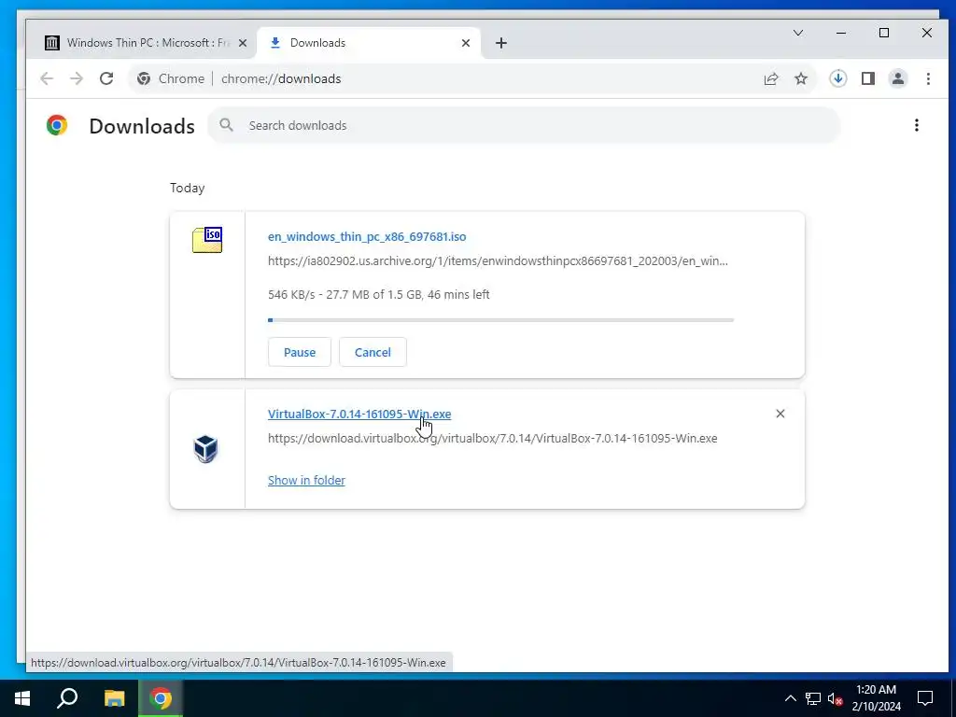The height and width of the screenshot is (717, 956).
Task: Click the share page icon in address bar
Action: [770, 78]
